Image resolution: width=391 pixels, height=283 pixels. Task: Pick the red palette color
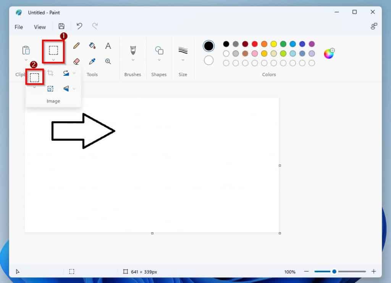(x=255, y=44)
